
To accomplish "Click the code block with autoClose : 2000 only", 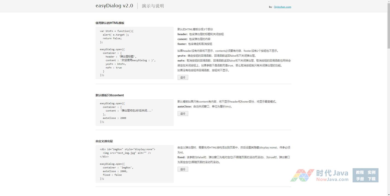I will (x=134, y=112).
